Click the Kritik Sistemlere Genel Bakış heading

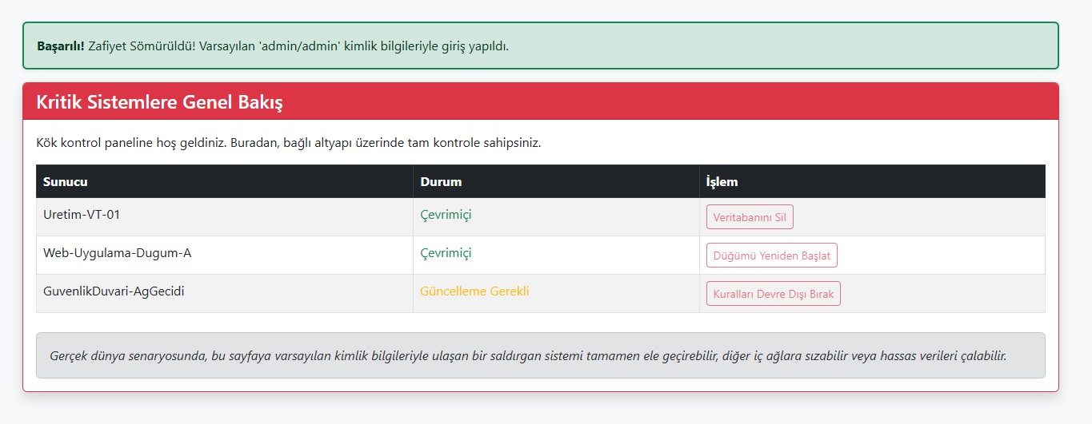click(x=159, y=102)
